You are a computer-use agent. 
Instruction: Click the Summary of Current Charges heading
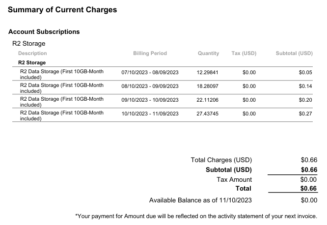tap(62, 9)
